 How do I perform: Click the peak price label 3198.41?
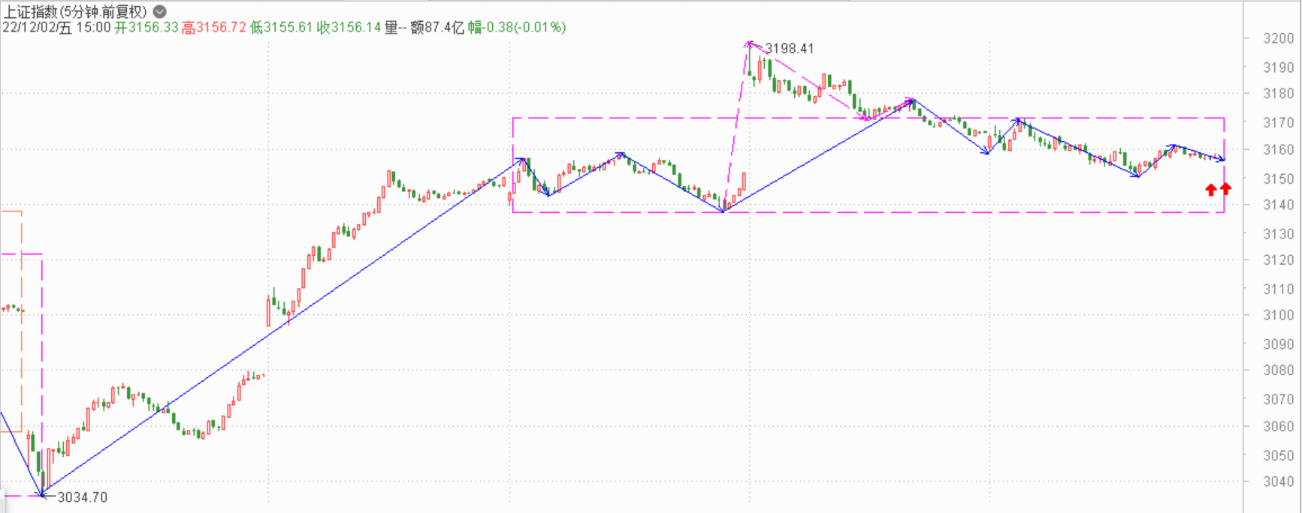pyautogui.click(x=790, y=49)
